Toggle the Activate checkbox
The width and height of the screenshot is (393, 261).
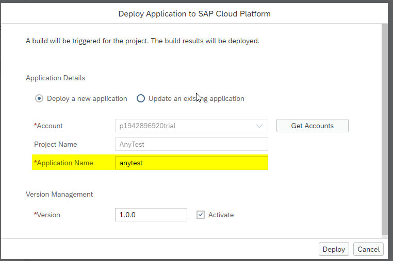point(201,215)
